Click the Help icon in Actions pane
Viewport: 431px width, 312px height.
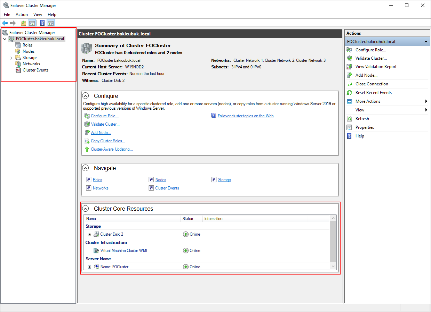349,136
